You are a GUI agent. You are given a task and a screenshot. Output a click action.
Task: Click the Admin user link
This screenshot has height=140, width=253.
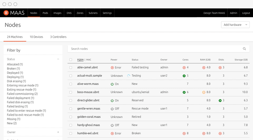(x=233, y=13)
